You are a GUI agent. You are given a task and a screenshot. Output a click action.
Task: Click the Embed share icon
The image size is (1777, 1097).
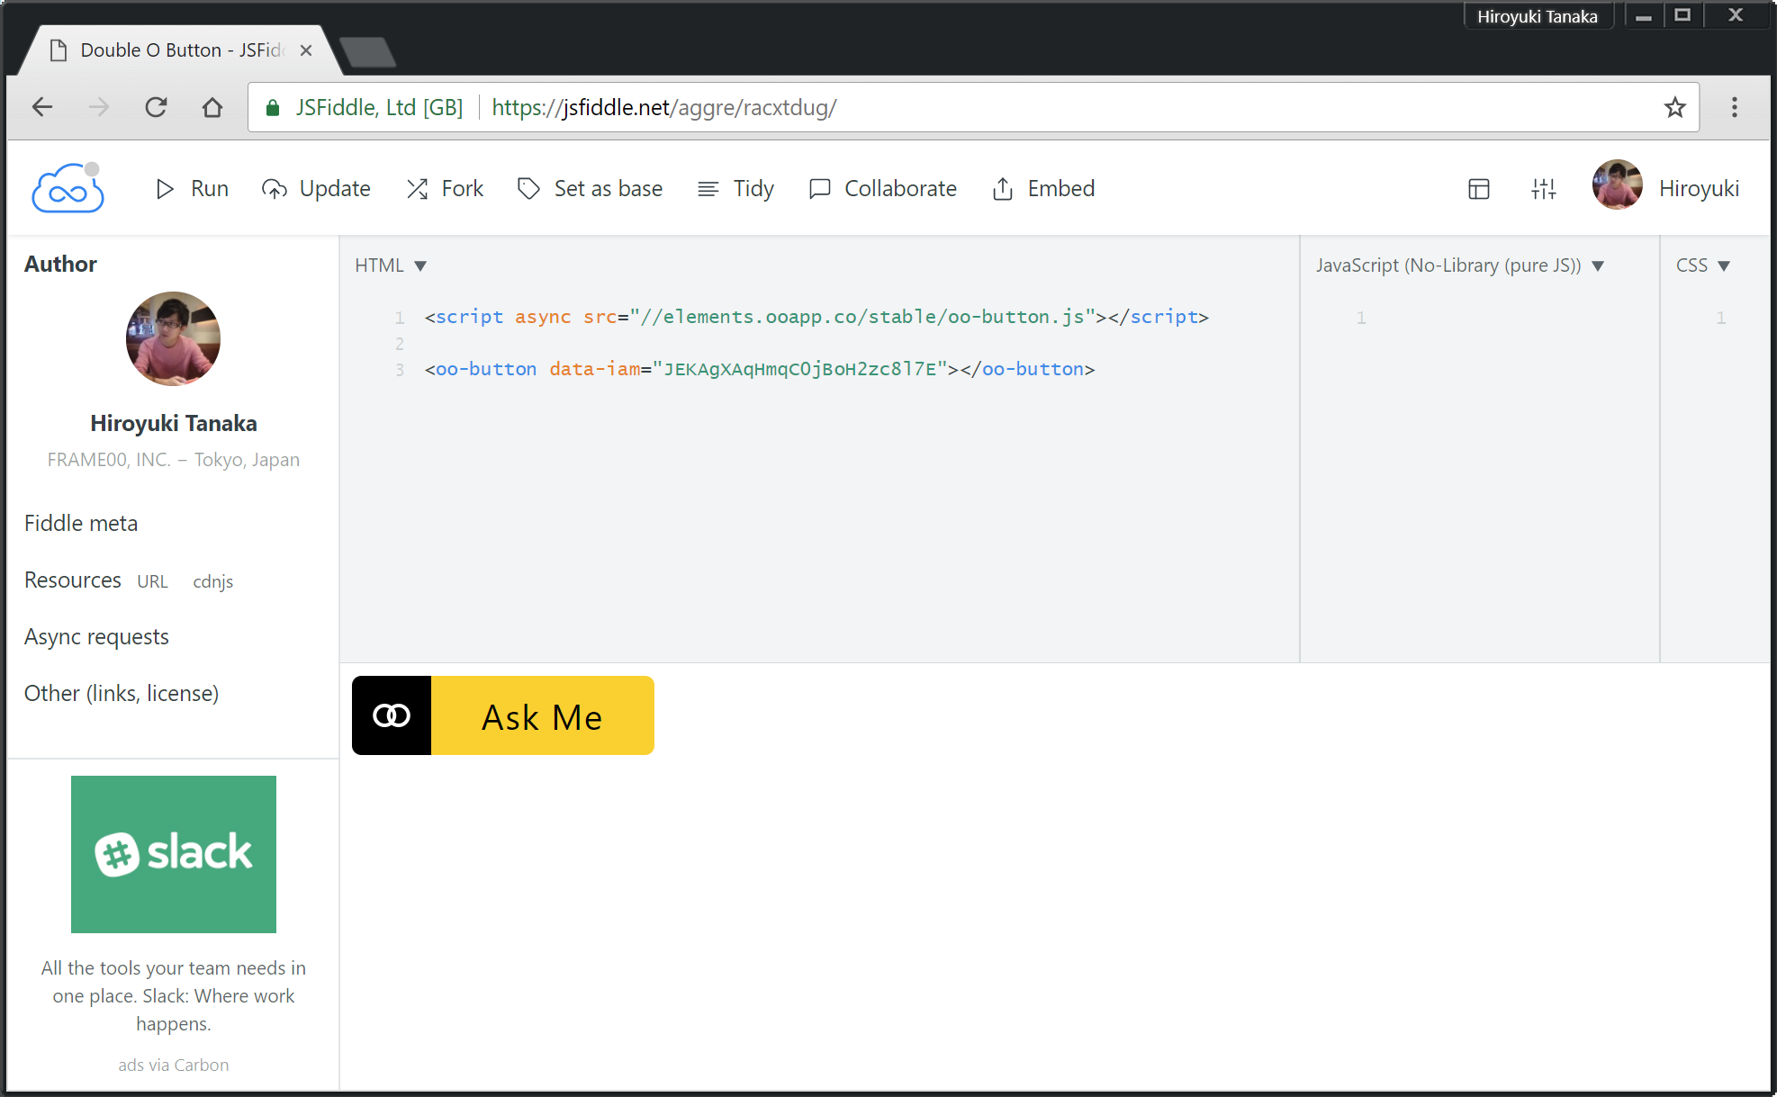point(1003,189)
